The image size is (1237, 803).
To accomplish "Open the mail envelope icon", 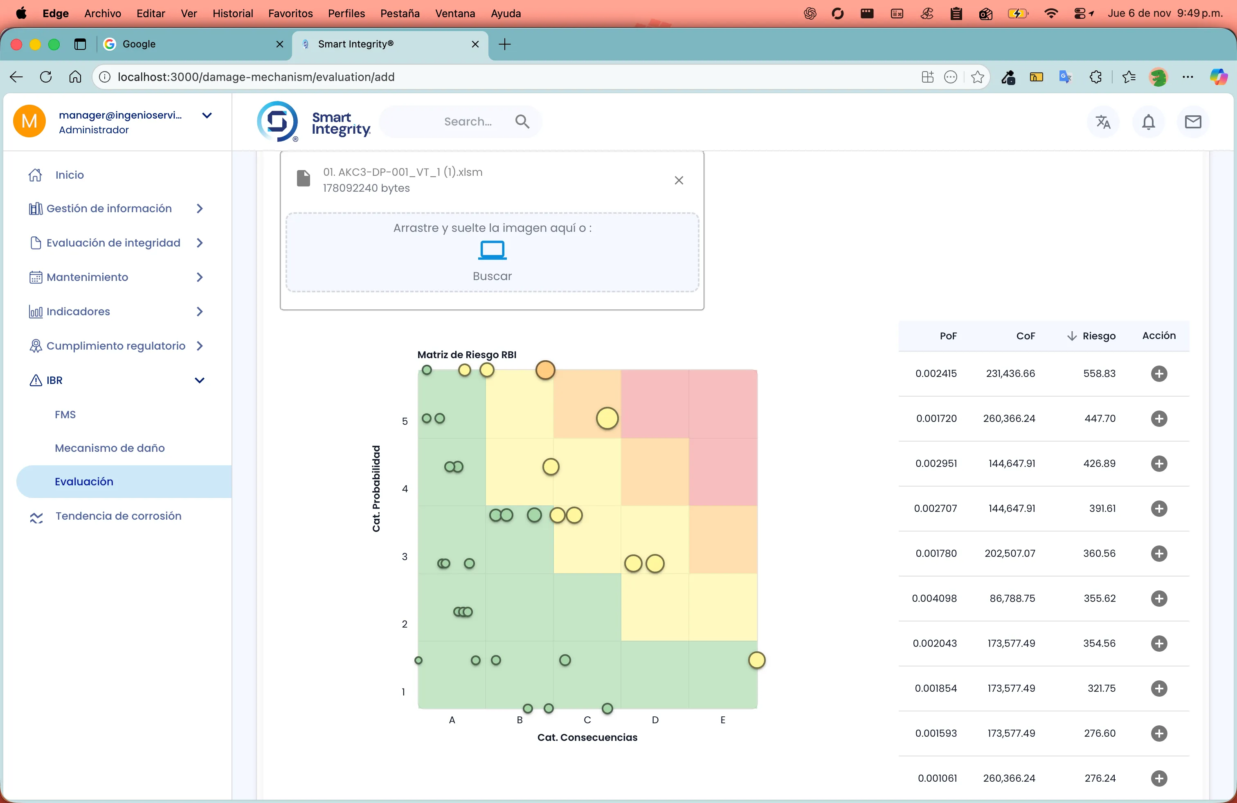I will click(x=1193, y=122).
